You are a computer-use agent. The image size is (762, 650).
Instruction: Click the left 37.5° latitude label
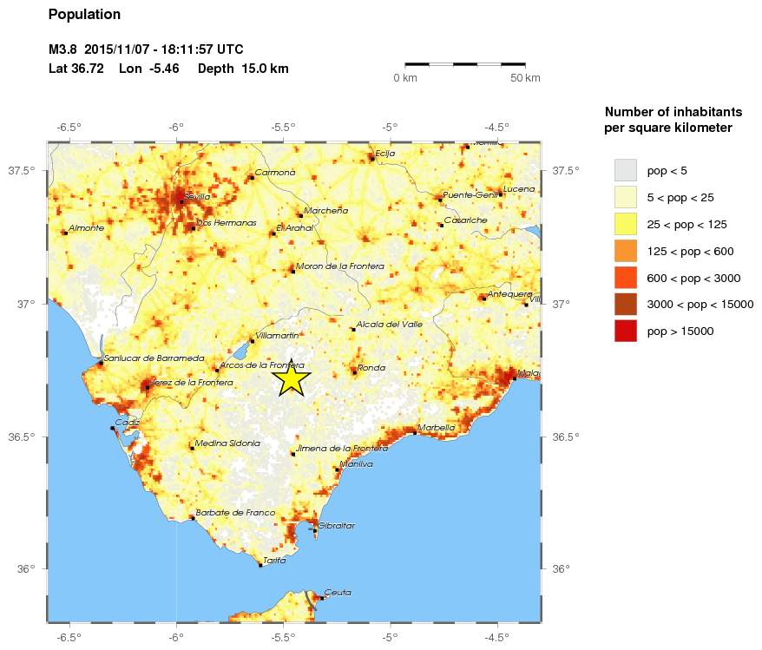pyautogui.click(x=22, y=170)
